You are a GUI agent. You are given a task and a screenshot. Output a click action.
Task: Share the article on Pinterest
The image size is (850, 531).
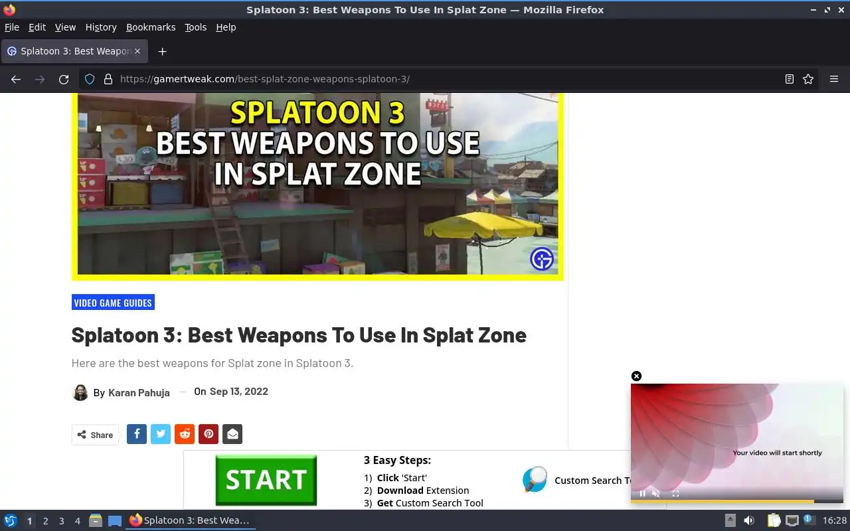[209, 434]
